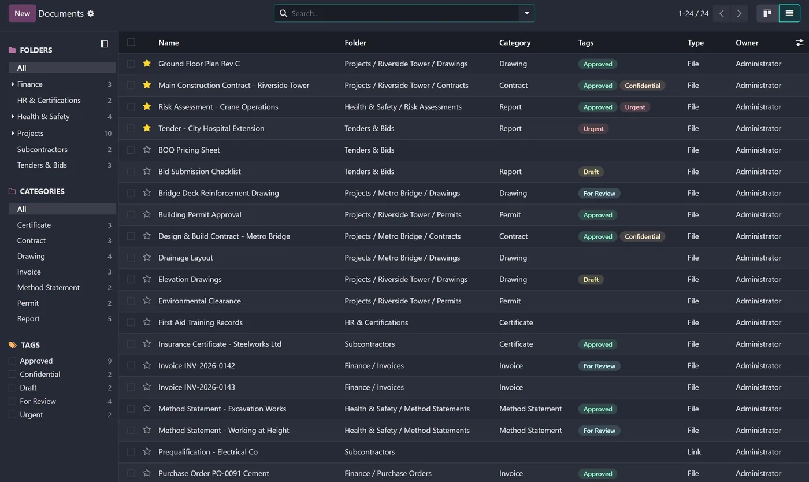
Task: Expand the Projects folder
Action: [13, 134]
